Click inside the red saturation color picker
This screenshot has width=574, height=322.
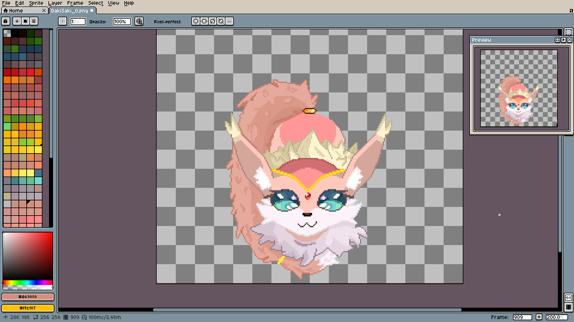tap(28, 256)
